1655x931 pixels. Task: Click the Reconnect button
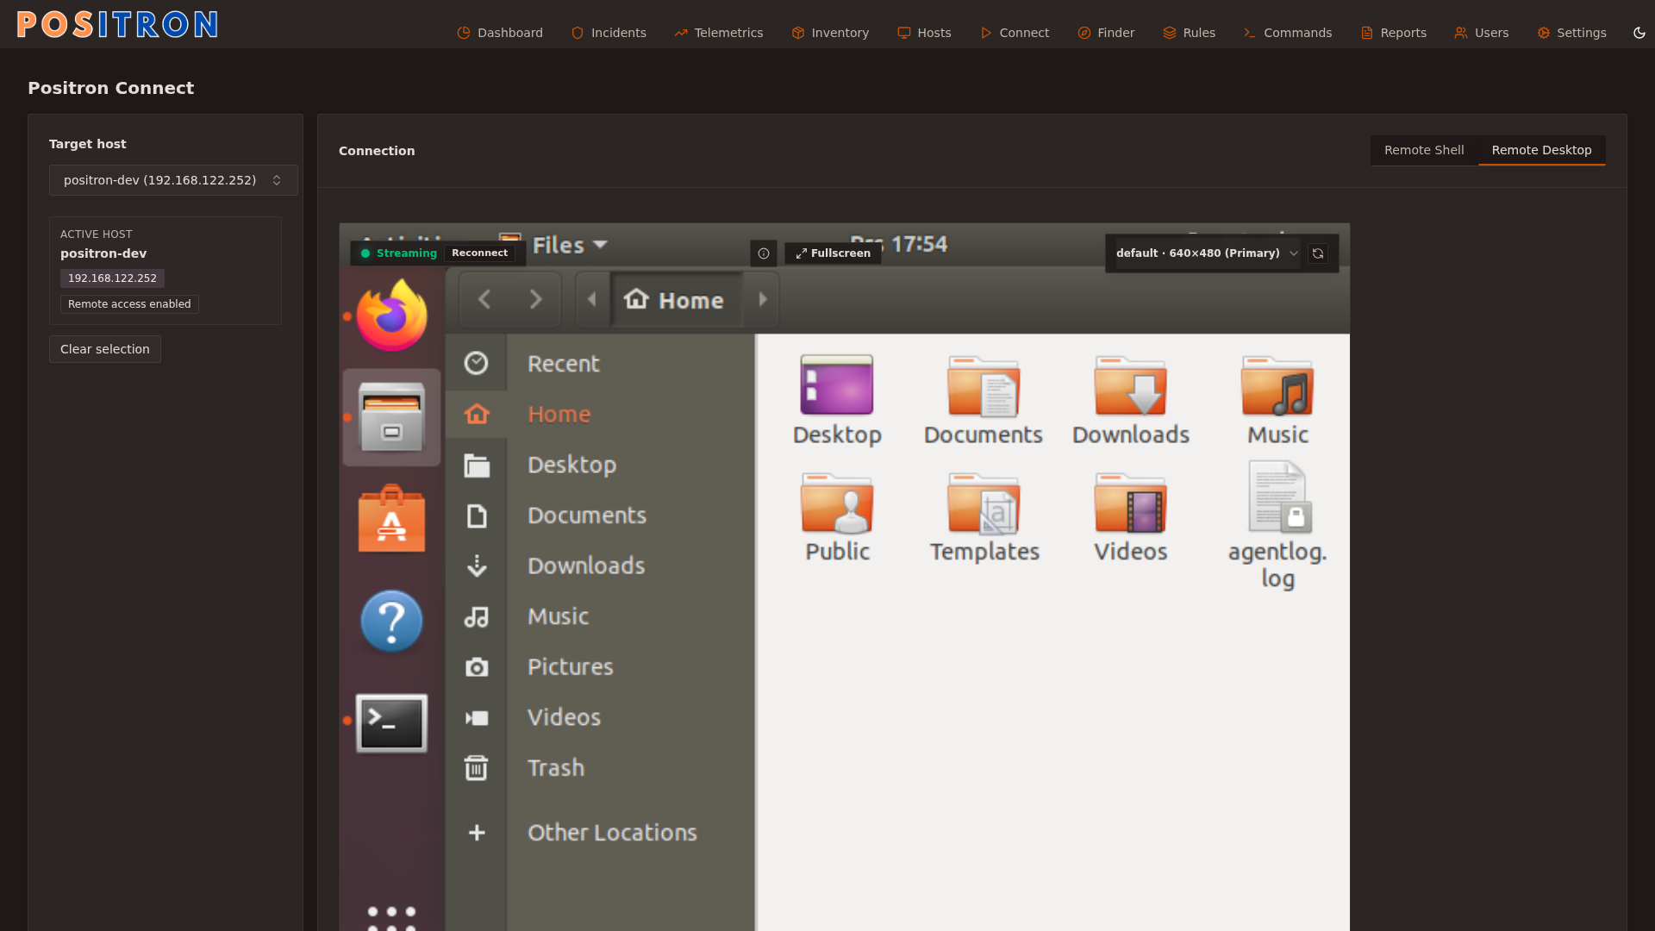pyautogui.click(x=479, y=253)
